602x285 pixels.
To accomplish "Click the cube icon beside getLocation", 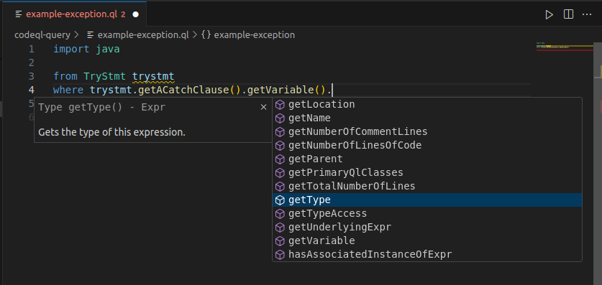I will [x=281, y=104].
